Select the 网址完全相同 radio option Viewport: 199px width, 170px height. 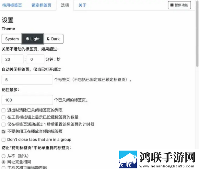[x=4, y=162]
